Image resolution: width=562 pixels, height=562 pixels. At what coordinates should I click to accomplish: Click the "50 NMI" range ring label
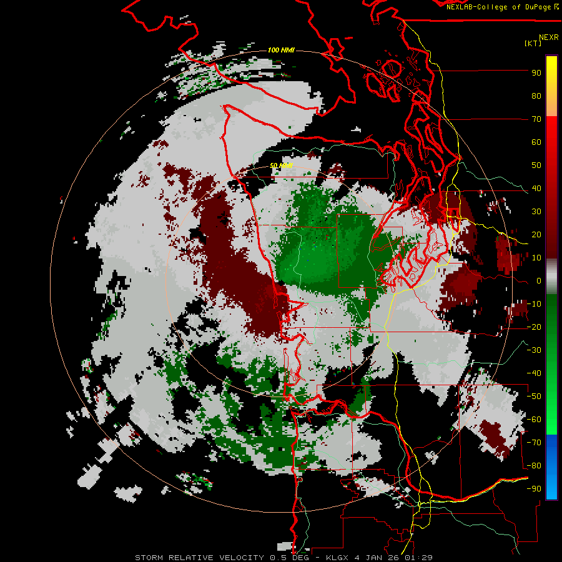(281, 165)
